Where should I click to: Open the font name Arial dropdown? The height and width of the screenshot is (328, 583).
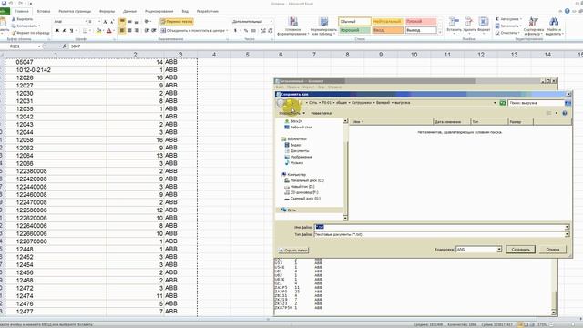tap(86, 22)
